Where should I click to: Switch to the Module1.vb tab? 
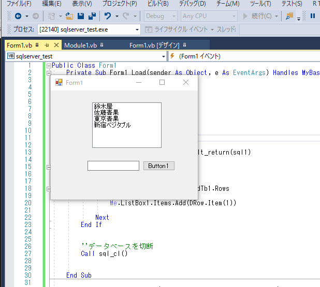click(80, 46)
